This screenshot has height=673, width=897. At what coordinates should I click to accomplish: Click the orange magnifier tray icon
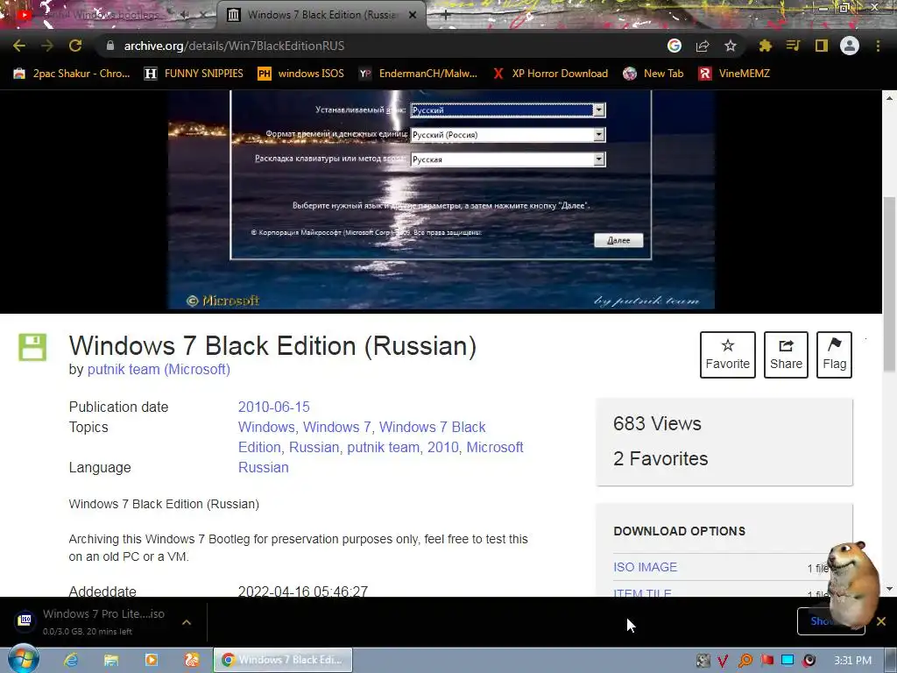[745, 661]
